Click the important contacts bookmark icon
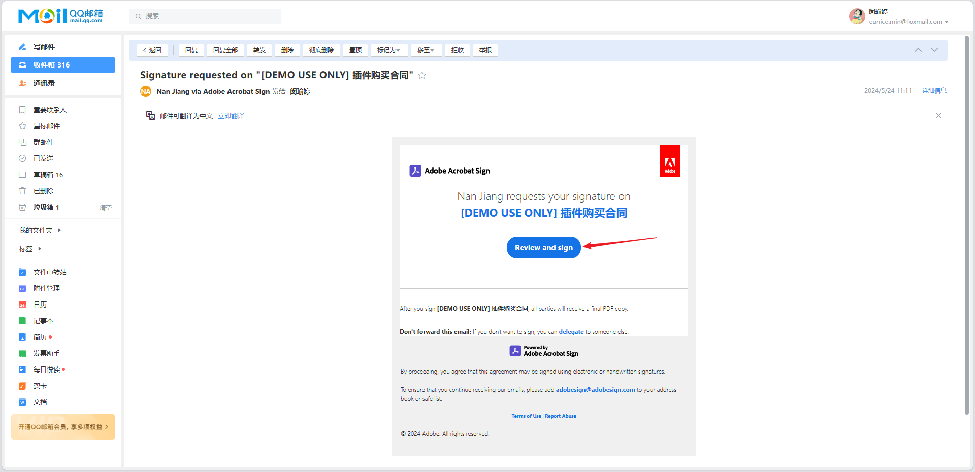 point(22,110)
